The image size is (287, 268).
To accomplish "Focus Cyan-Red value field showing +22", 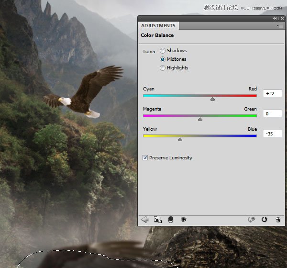I will click(272, 93).
